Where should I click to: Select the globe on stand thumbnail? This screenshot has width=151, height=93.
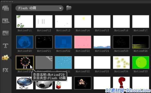[25, 83]
